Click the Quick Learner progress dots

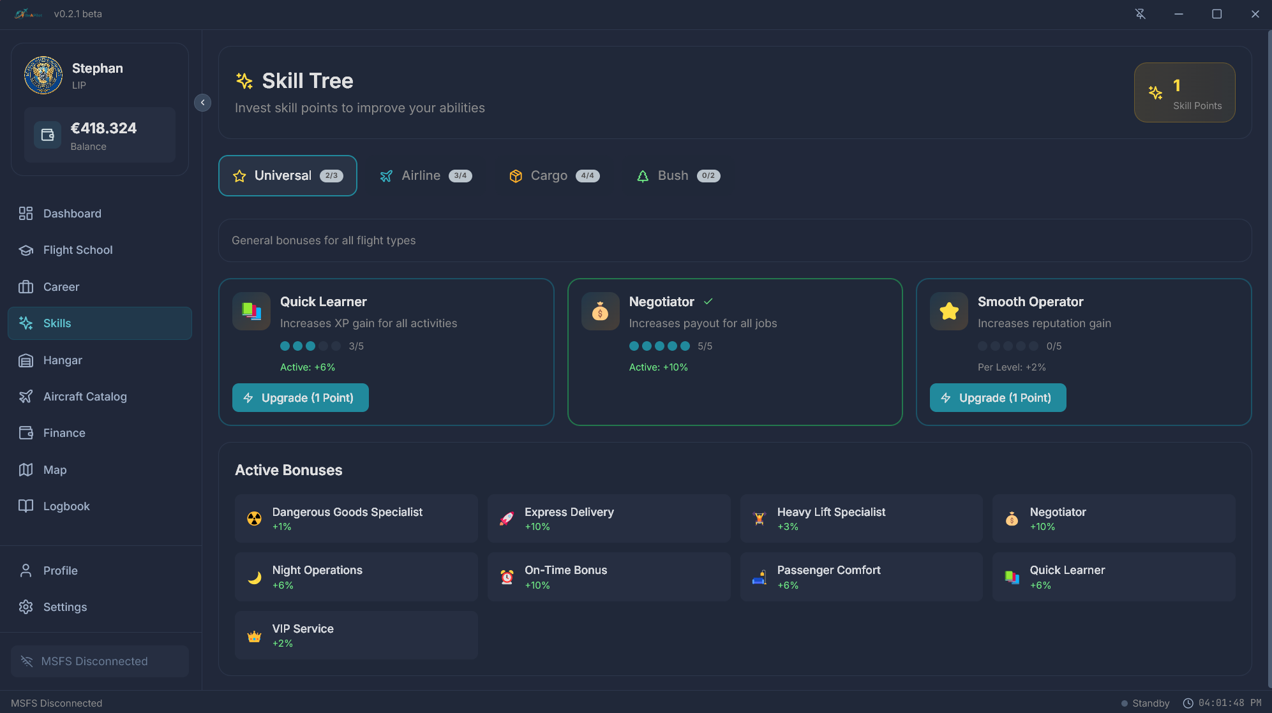point(311,346)
